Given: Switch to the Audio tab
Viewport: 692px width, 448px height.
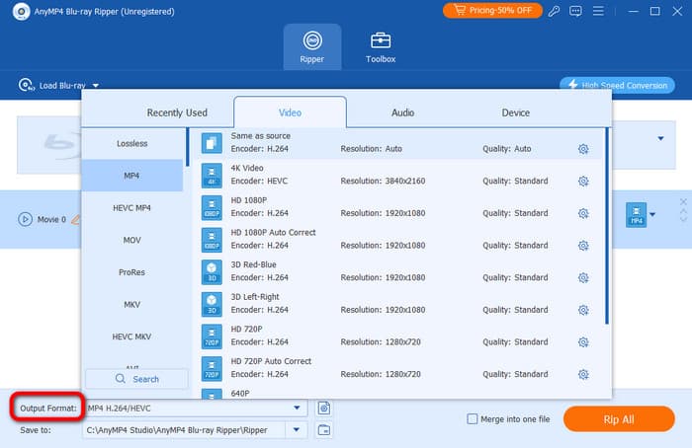Looking at the screenshot, I should [x=402, y=112].
